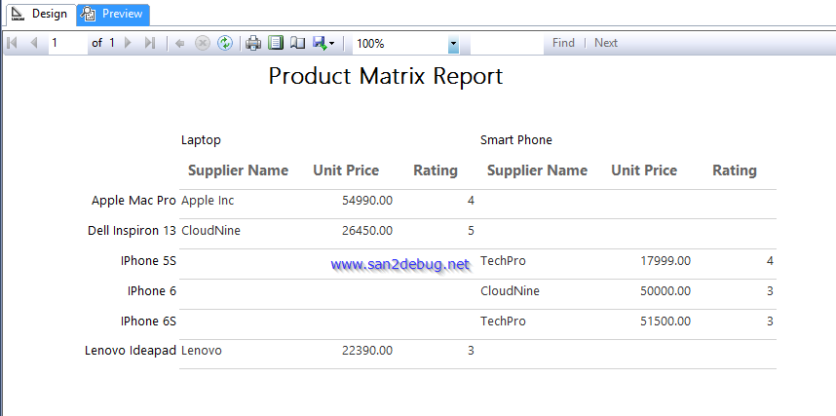Click the 50000.00 unit price

point(665,290)
